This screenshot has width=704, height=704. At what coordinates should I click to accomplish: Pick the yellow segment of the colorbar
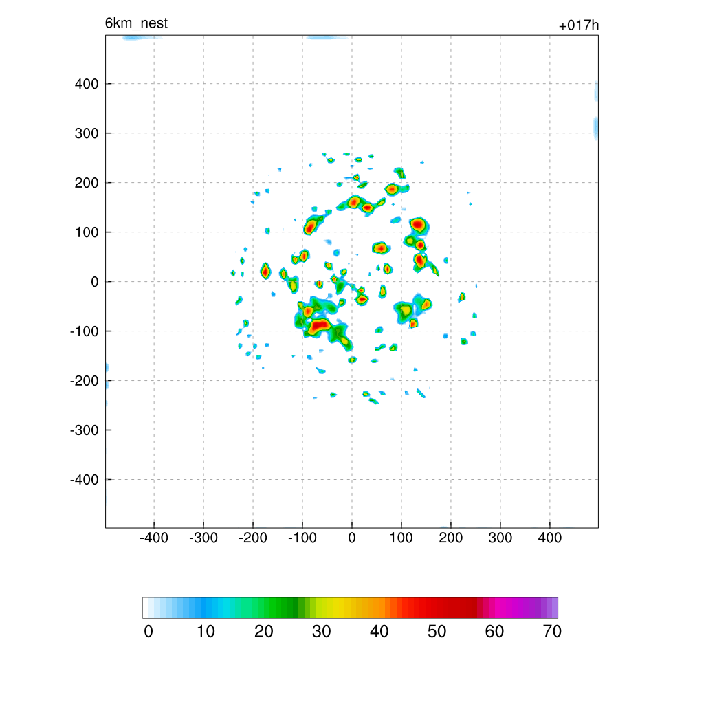point(339,608)
